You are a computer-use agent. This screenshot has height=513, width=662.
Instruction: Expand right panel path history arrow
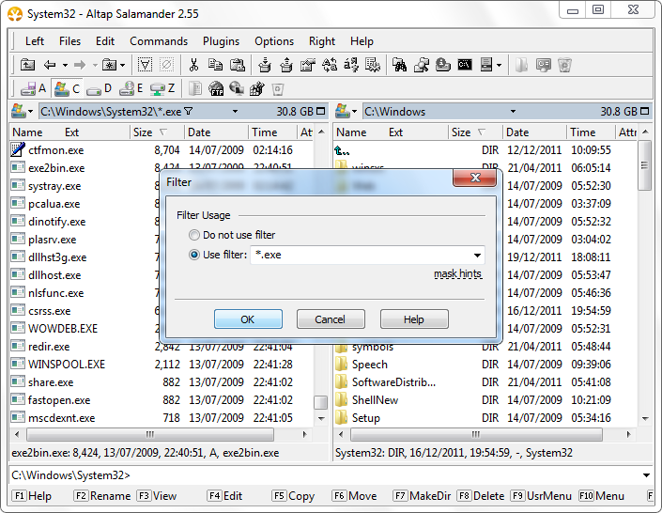[513, 112]
